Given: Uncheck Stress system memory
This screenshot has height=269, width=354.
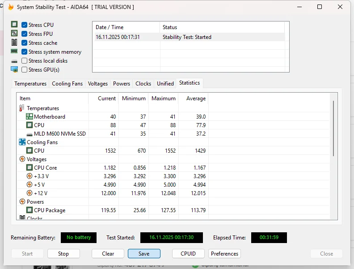Looking at the screenshot, I should pyautogui.click(x=25, y=52).
